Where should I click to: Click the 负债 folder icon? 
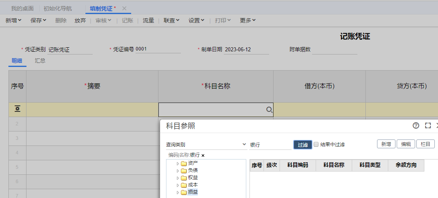[184, 170]
